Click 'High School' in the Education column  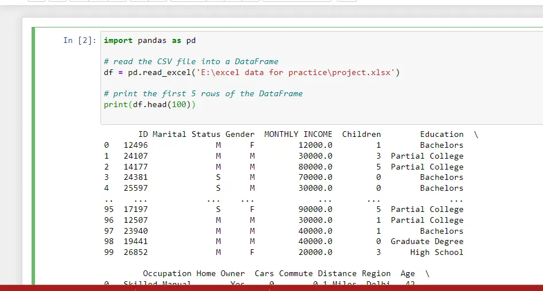437,252
